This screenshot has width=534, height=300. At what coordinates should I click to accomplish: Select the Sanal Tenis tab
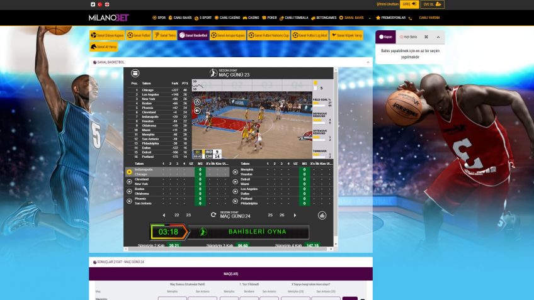[165, 35]
